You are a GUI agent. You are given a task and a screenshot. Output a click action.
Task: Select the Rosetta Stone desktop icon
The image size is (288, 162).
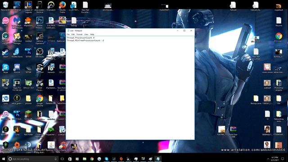pos(17,53)
